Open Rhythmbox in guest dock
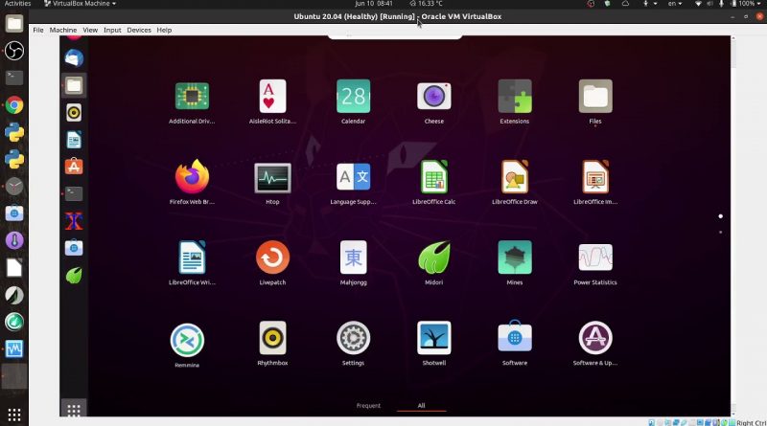Image resolution: width=767 pixels, height=426 pixels. pyautogui.click(x=74, y=113)
